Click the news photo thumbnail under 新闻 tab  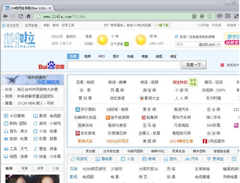[33, 179]
